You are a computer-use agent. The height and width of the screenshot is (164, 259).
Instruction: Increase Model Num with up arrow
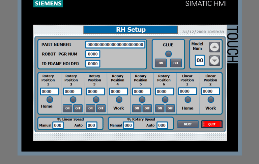tap(214, 47)
